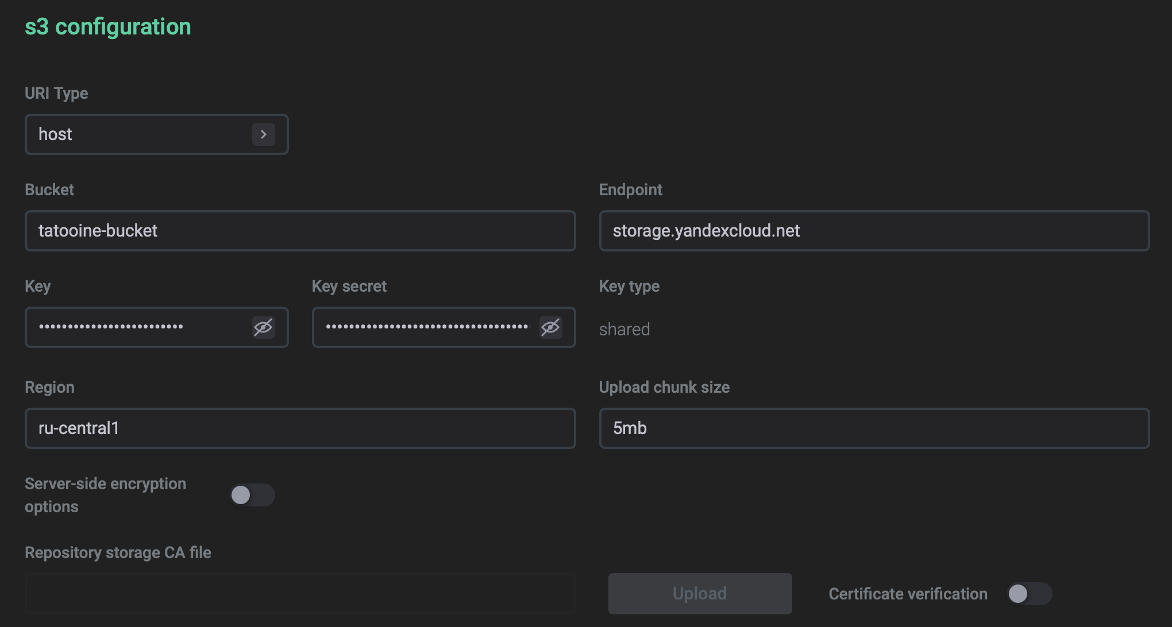Viewport: 1172px width, 627px height.
Task: Click the shared Key type value
Action: pyautogui.click(x=624, y=330)
